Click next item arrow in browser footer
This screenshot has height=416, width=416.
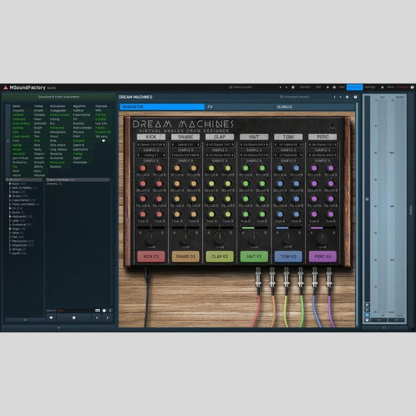[108, 318]
